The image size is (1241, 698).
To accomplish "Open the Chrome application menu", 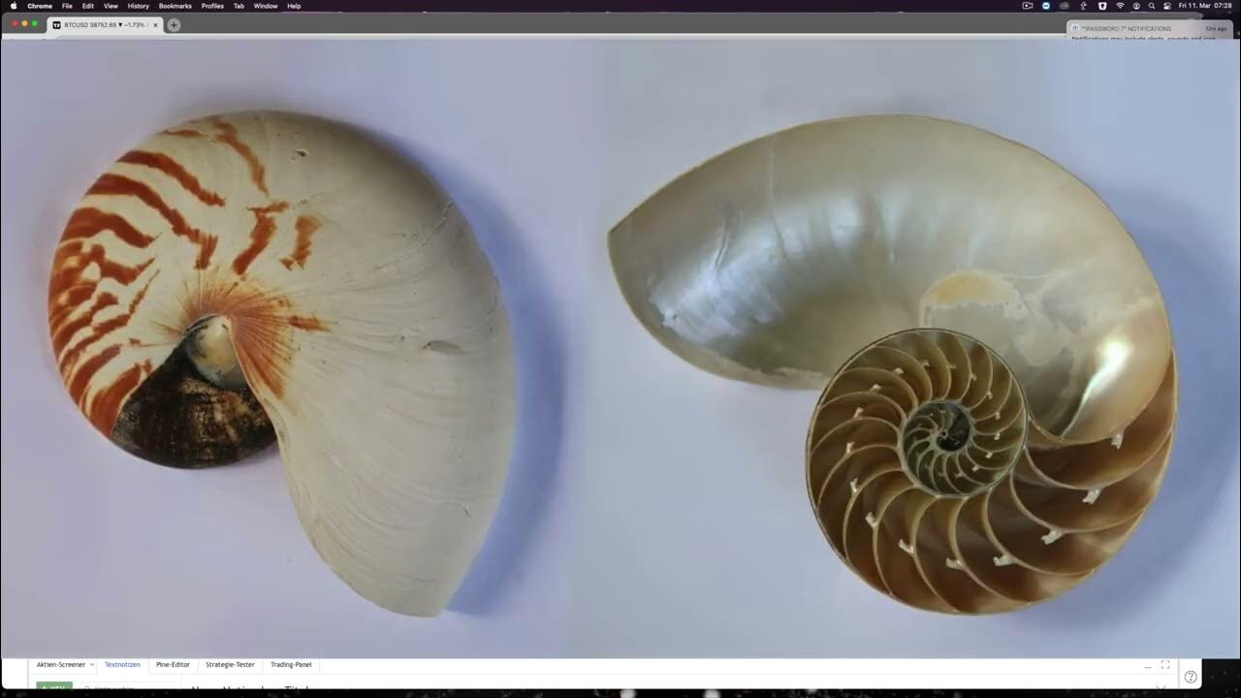I will tap(40, 6).
